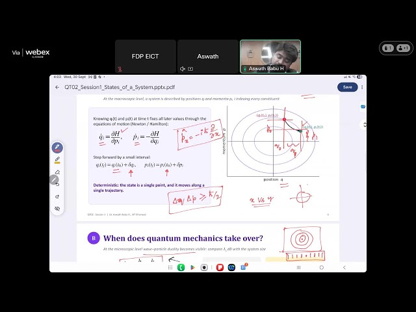
Task: Show recent apps navigation button
Action: pos(298,267)
